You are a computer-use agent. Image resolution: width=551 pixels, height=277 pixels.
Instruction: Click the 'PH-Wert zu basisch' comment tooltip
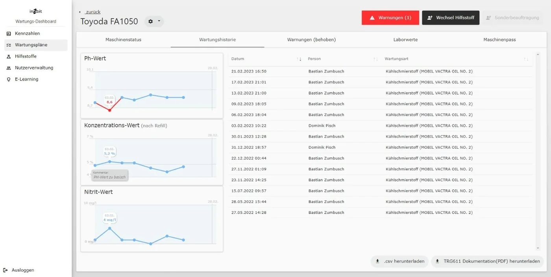(x=110, y=175)
